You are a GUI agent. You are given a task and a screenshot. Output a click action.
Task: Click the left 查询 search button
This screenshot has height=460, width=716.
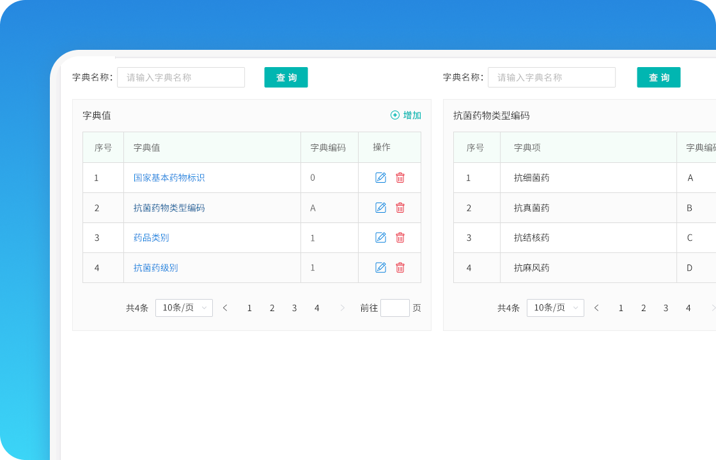[286, 77]
